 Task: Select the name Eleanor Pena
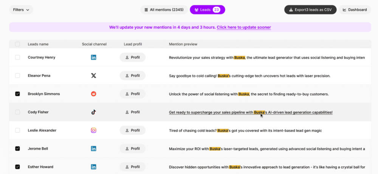pos(40,75)
